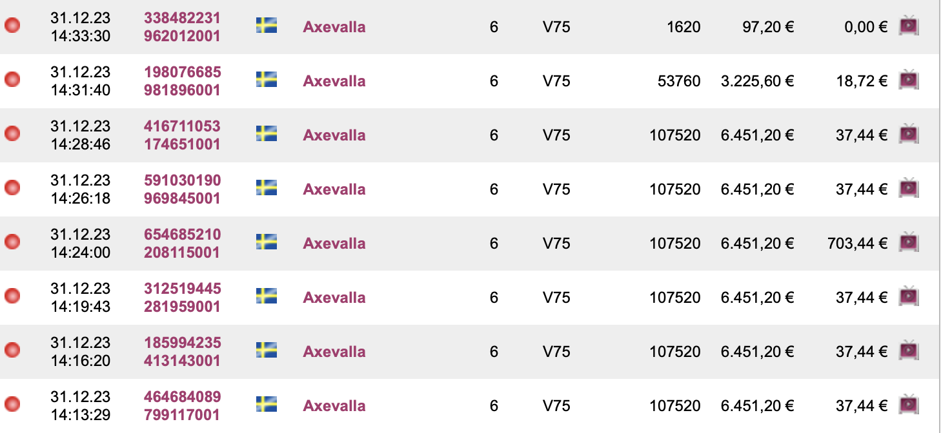Open bet number 338482231 962012001
This screenshot has height=433, width=941.
(x=182, y=27)
